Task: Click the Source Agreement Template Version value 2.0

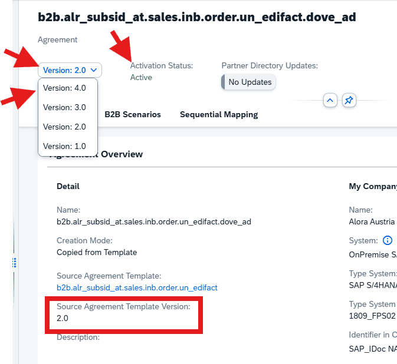Action: coord(63,318)
